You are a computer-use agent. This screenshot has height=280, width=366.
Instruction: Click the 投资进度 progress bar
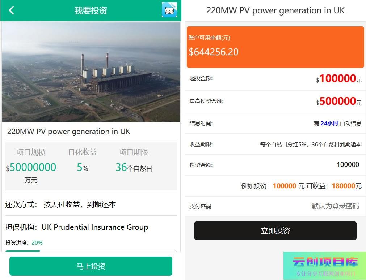click(x=91, y=251)
